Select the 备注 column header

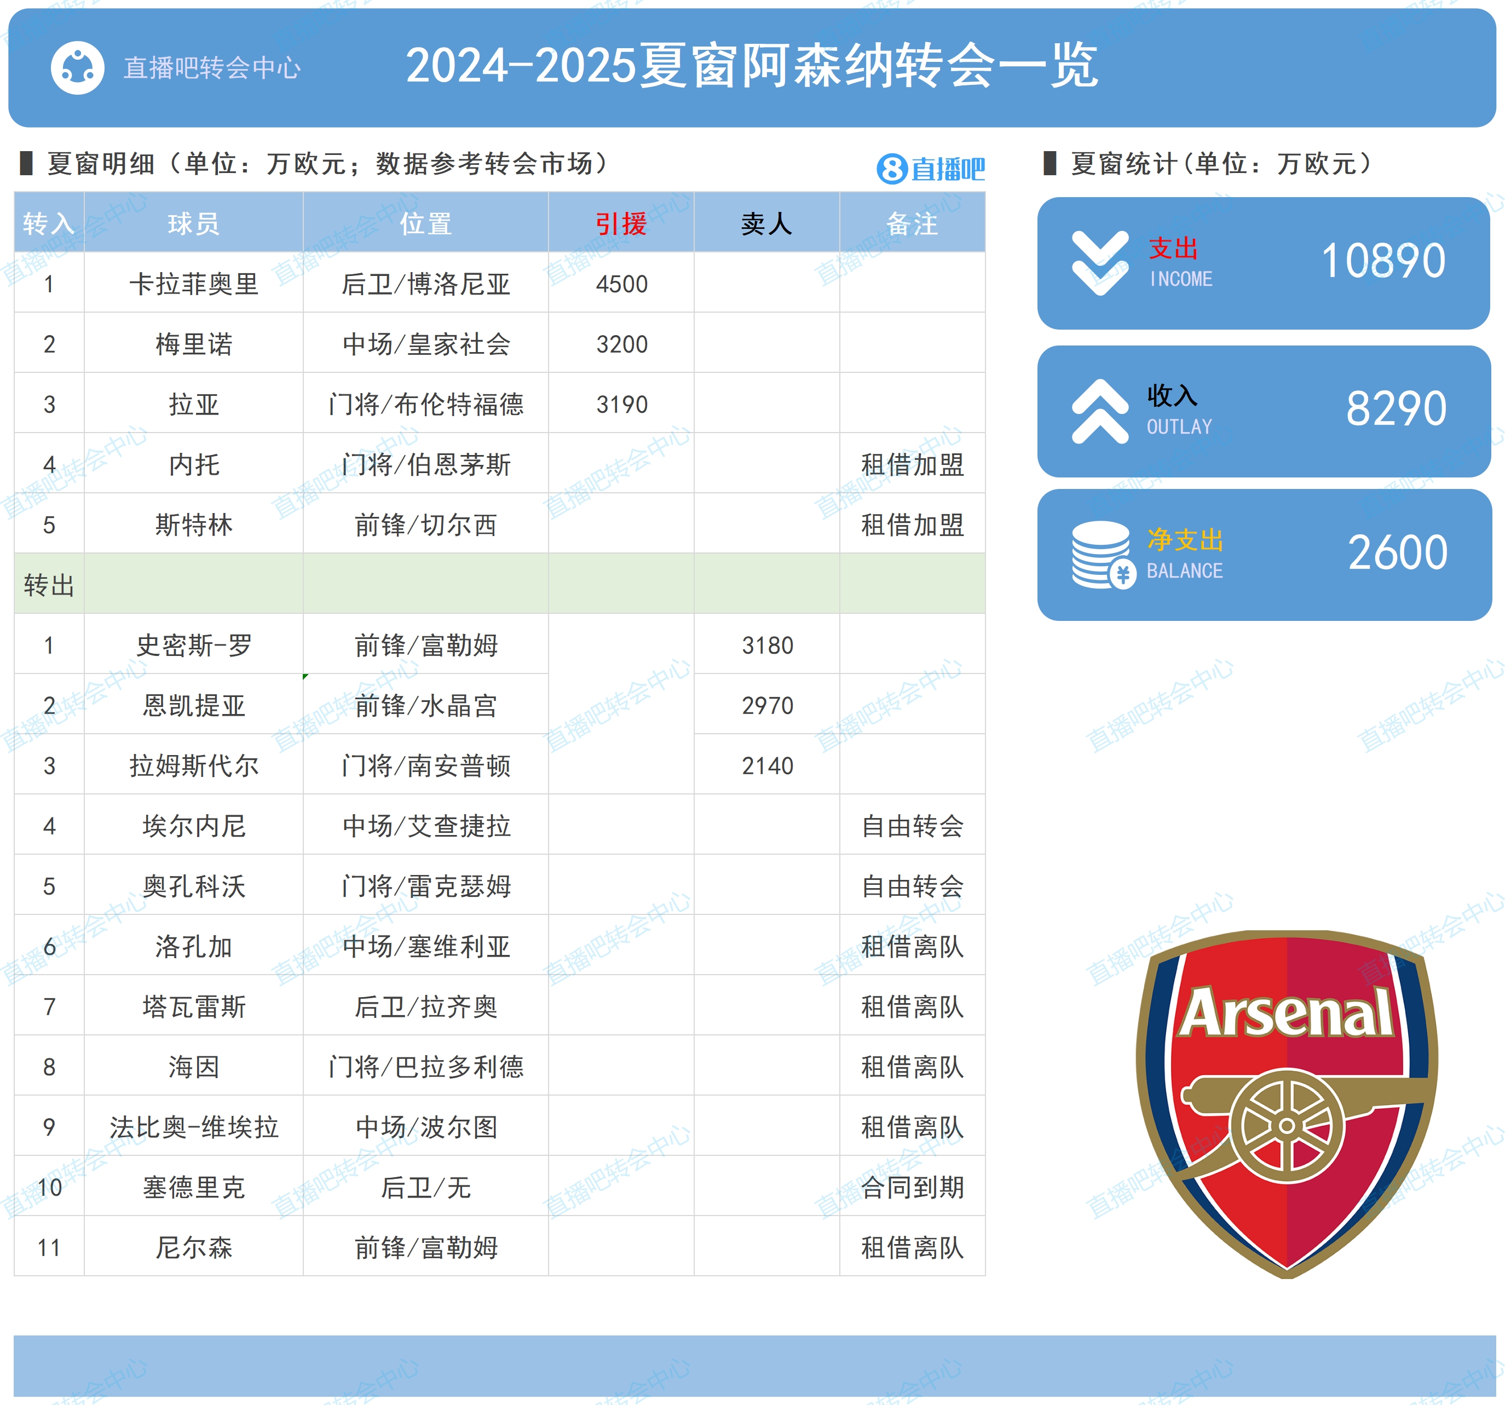coord(912,223)
